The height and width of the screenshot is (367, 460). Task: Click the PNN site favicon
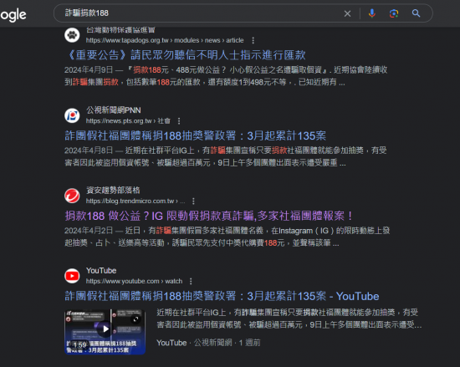pyautogui.click(x=72, y=115)
